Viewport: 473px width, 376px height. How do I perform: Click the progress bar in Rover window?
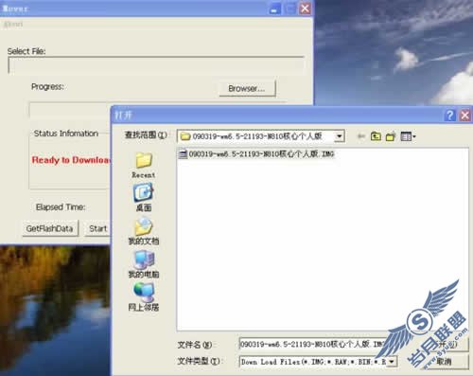70,110
